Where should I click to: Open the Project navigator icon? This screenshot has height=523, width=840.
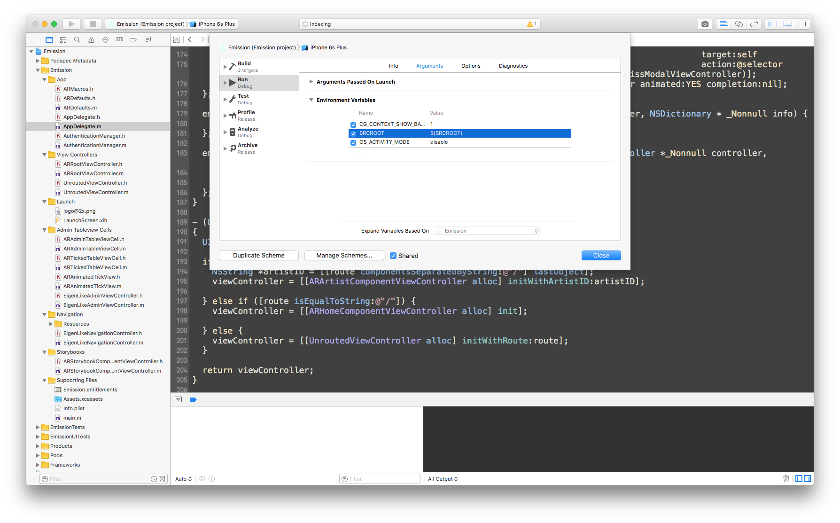(x=49, y=39)
